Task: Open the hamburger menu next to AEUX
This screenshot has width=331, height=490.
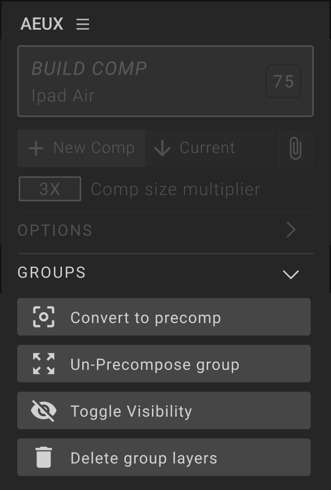Action: (83, 24)
